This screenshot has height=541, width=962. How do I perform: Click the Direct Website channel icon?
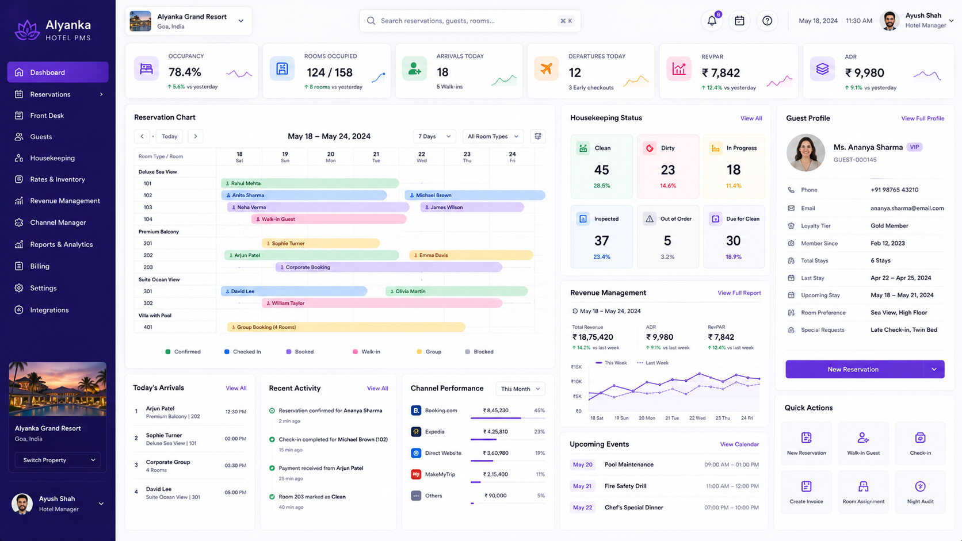click(416, 453)
